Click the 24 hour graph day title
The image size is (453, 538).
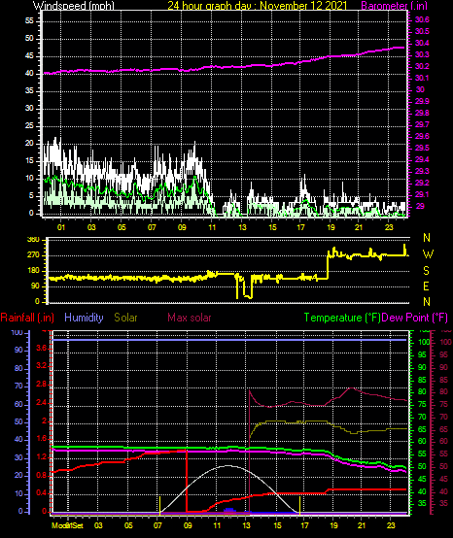point(258,6)
